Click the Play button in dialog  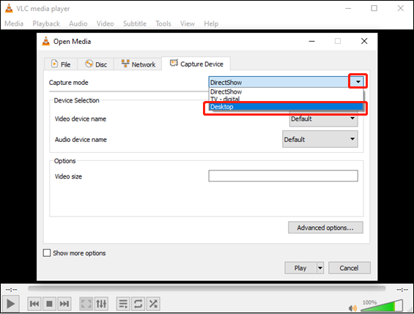[300, 268]
